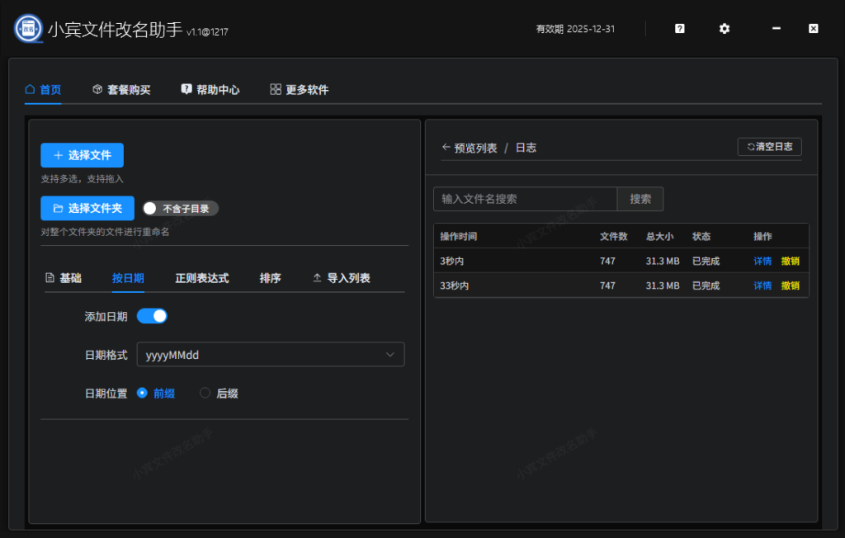The height and width of the screenshot is (538, 845).
Task: Click the folder icon on 选择文件夹 button
Action: (x=58, y=208)
